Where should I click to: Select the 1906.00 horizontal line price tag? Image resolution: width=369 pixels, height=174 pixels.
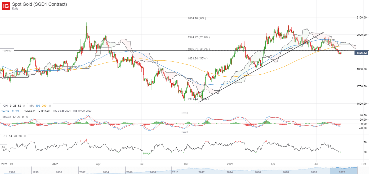[x=7, y=51]
